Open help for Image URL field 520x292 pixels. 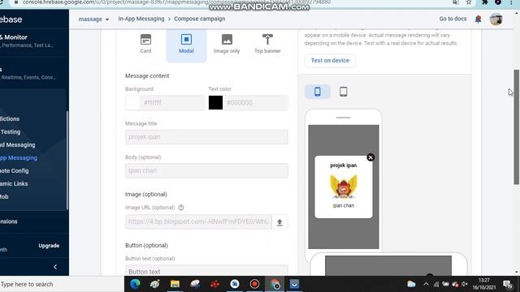click(x=181, y=208)
